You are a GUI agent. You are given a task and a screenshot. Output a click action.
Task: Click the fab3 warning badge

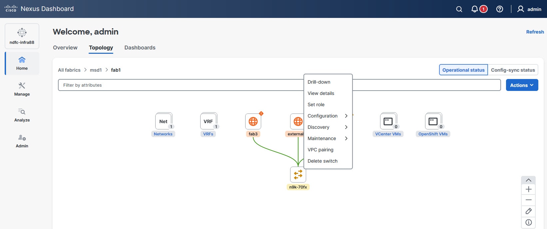(261, 114)
